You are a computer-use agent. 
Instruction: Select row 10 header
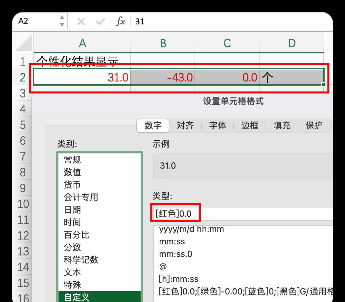23,204
